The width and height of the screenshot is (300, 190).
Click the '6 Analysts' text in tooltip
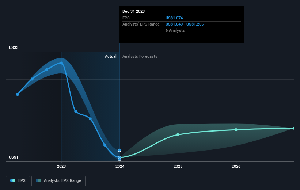[175, 30]
